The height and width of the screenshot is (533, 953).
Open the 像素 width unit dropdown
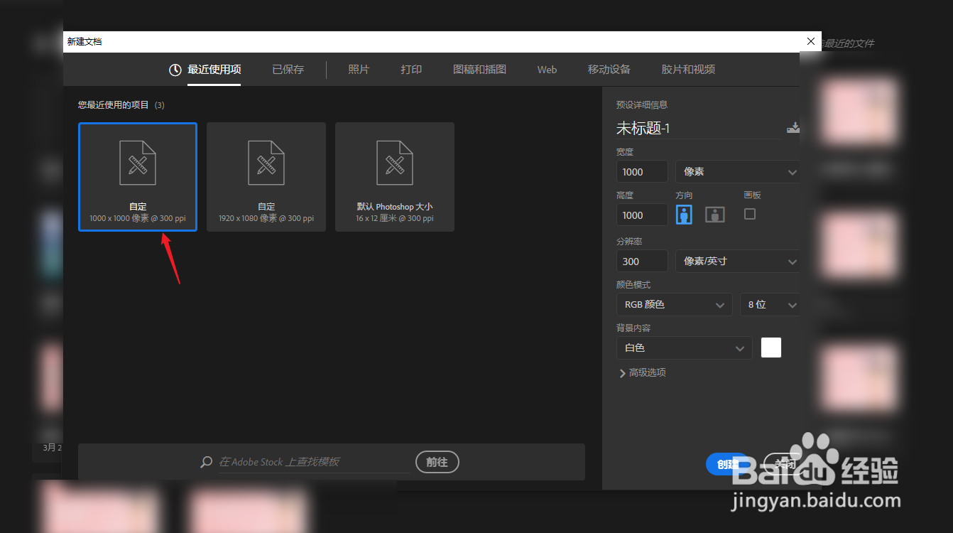click(737, 171)
